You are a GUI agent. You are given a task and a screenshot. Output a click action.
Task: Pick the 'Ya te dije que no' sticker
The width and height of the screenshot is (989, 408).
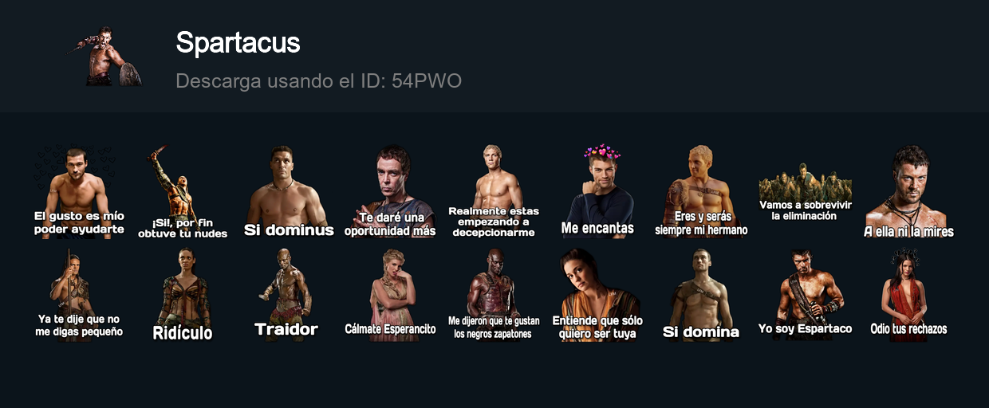79,296
